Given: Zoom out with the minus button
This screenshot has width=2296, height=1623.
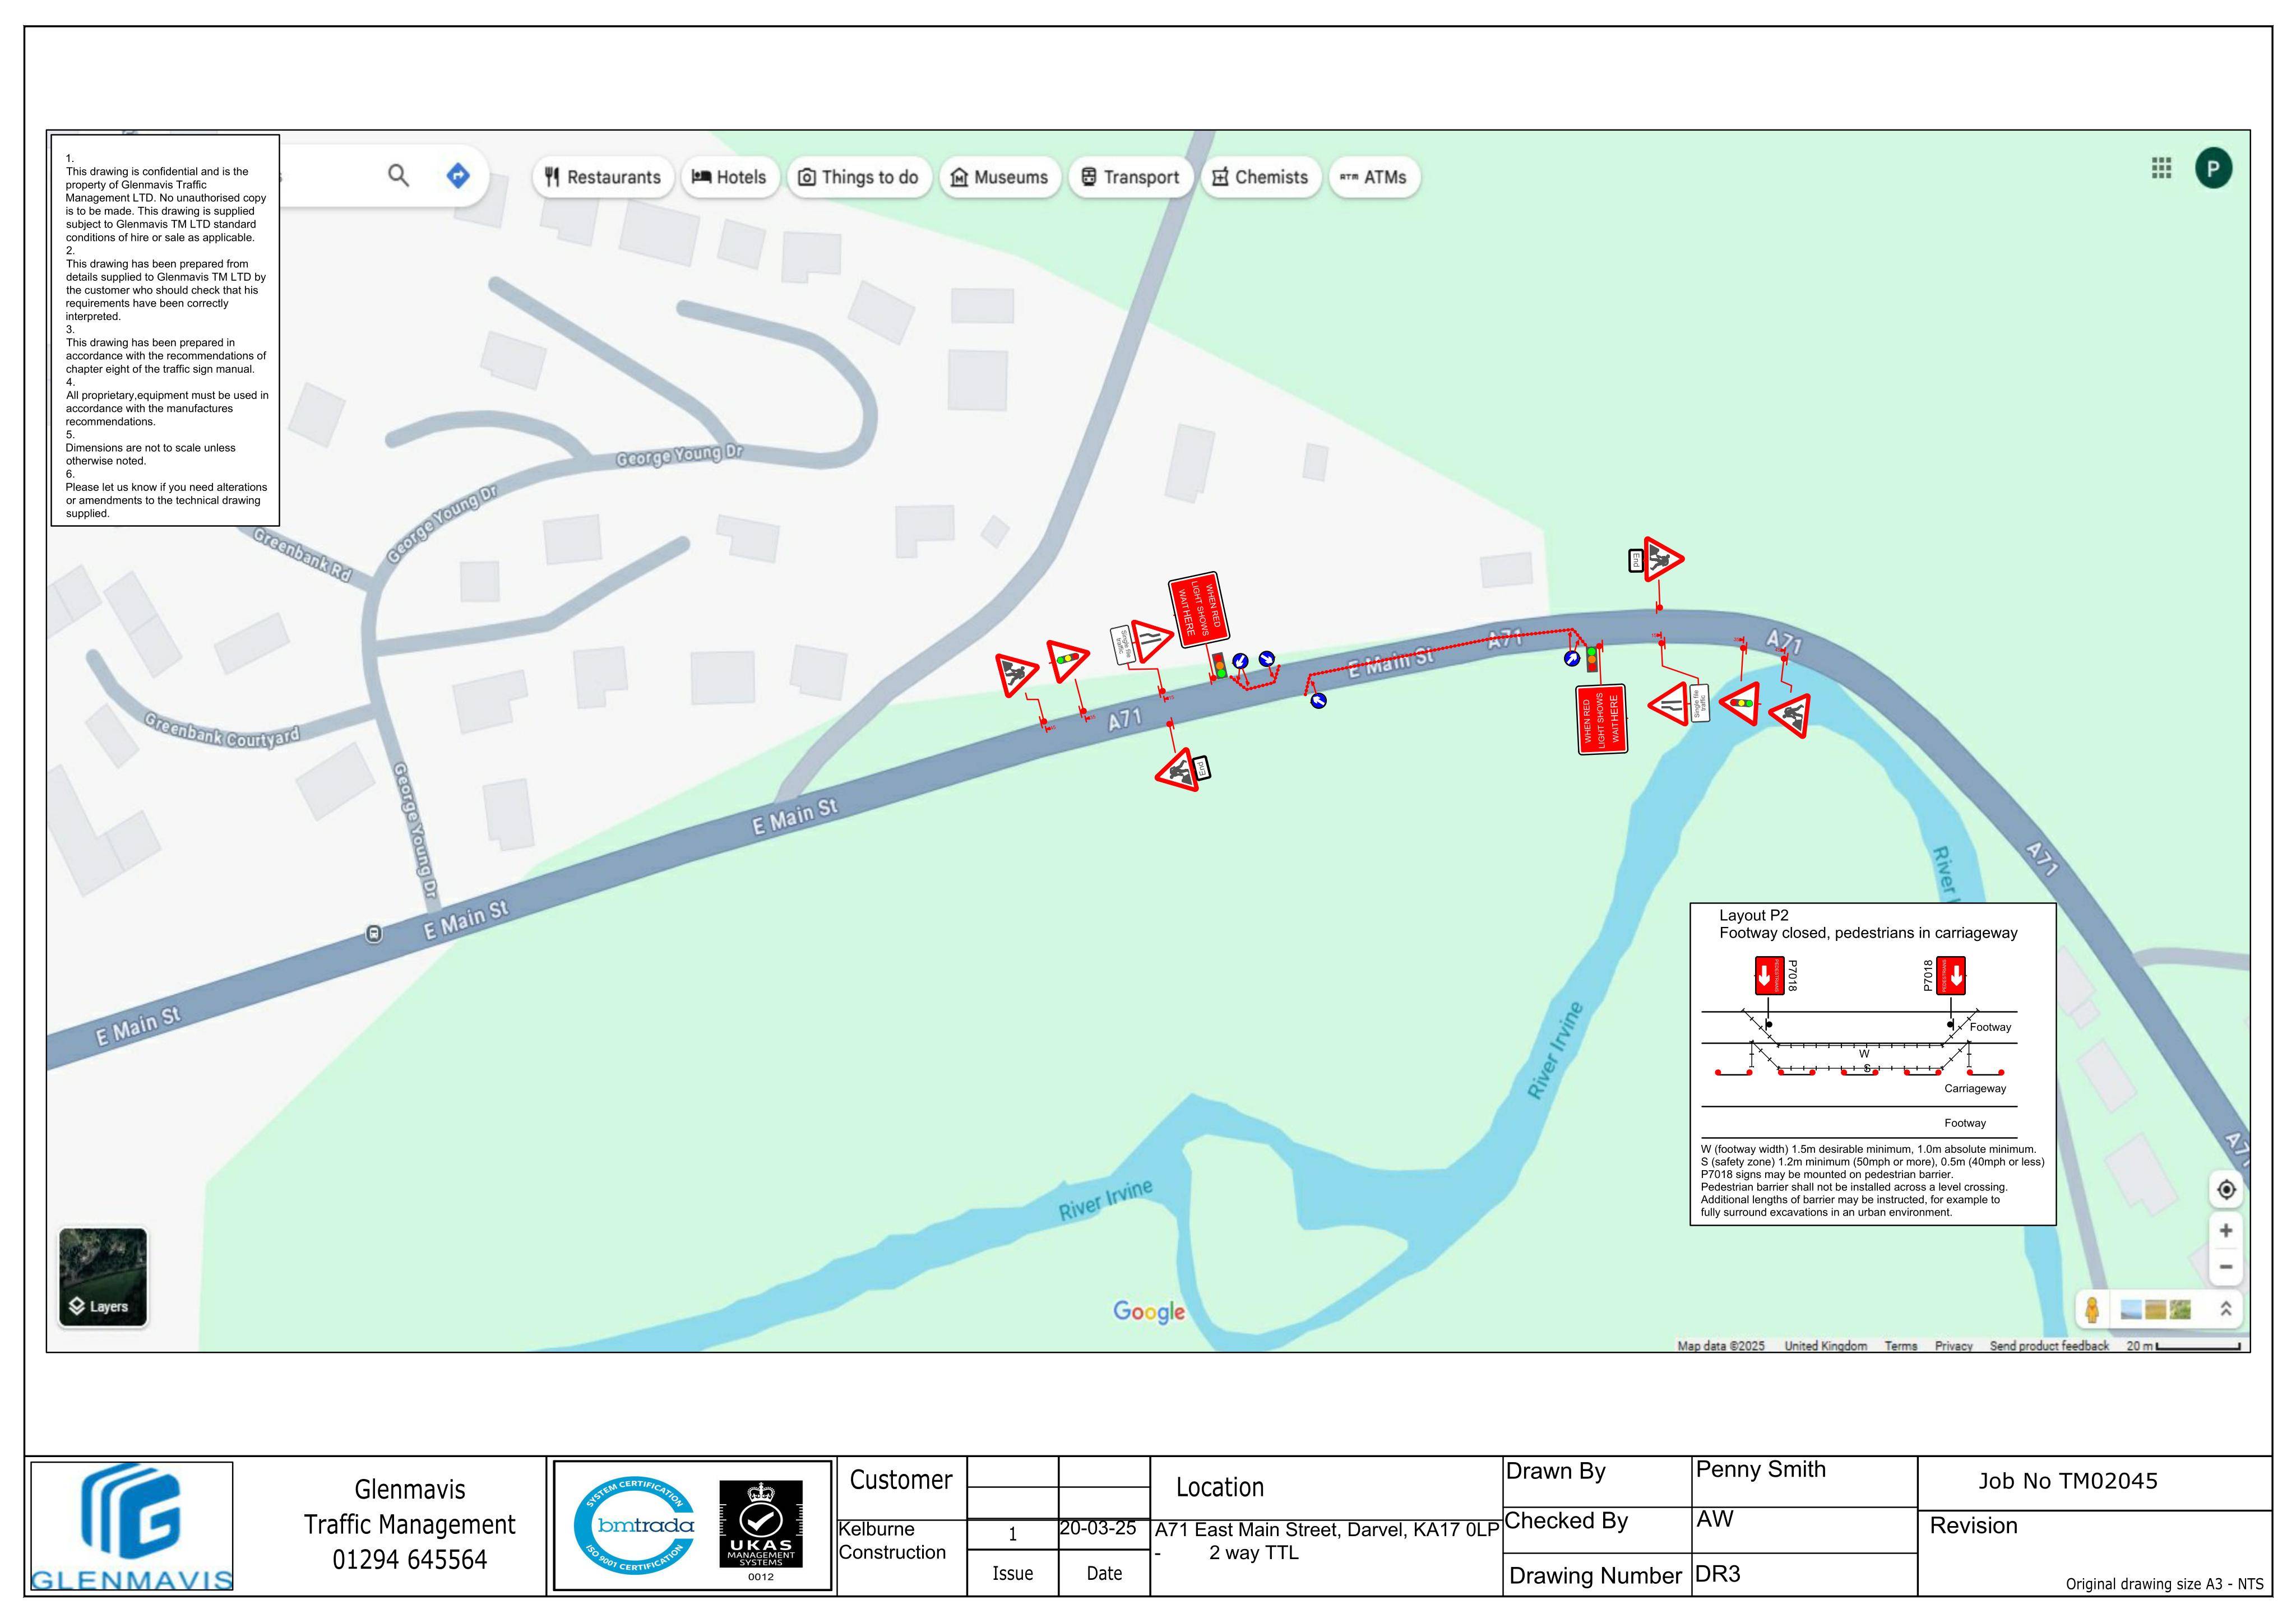Looking at the screenshot, I should pyautogui.click(x=2225, y=1267).
